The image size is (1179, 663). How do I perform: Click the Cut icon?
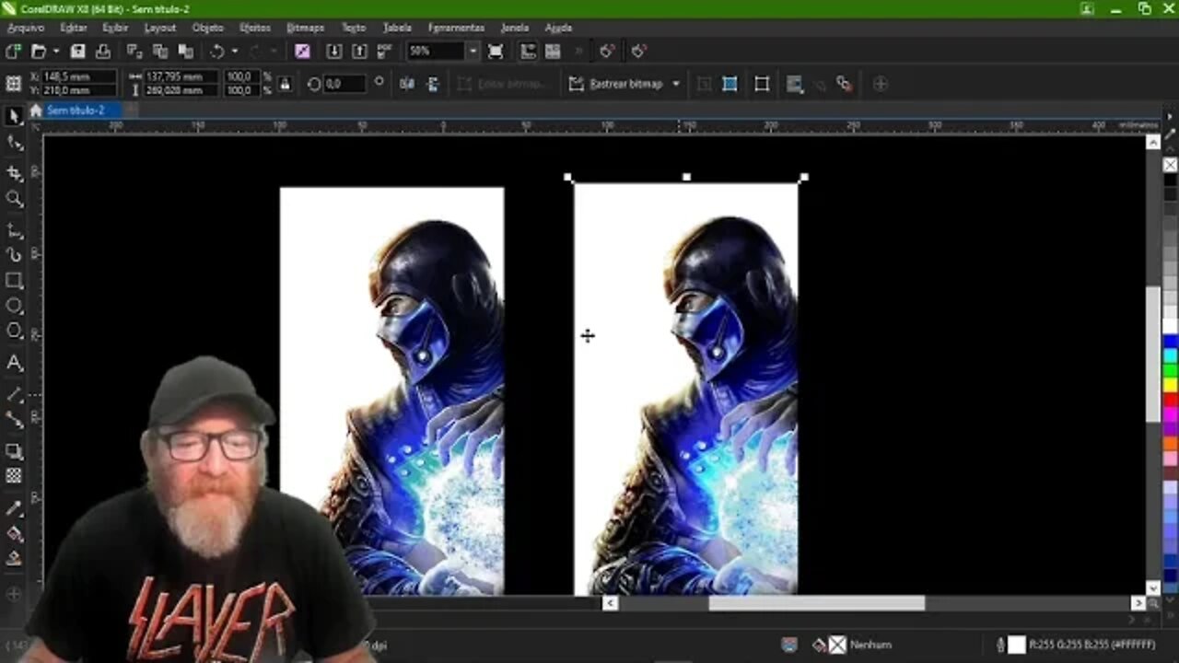click(134, 52)
